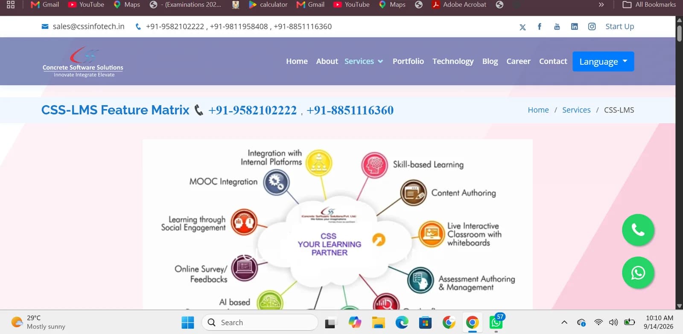Viewport: 683px width, 334px height.
Task: Click the volume speaker tray icon
Action: (x=613, y=322)
